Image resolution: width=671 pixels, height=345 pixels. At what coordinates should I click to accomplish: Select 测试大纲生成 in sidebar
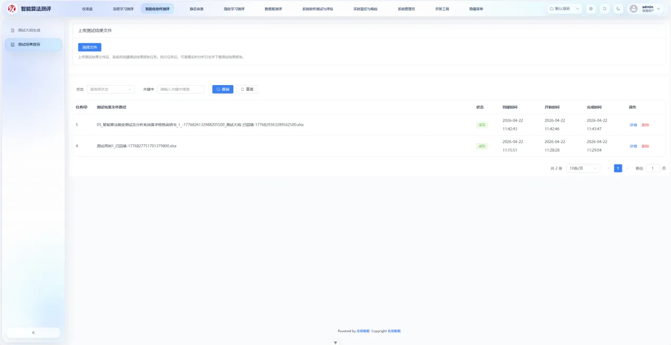(x=33, y=30)
